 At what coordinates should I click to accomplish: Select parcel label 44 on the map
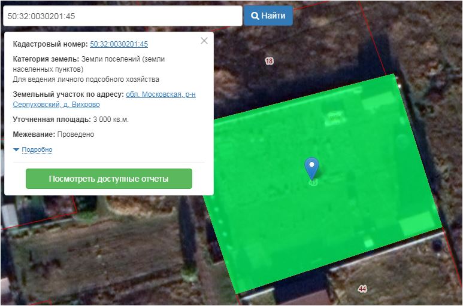tap(362, 289)
